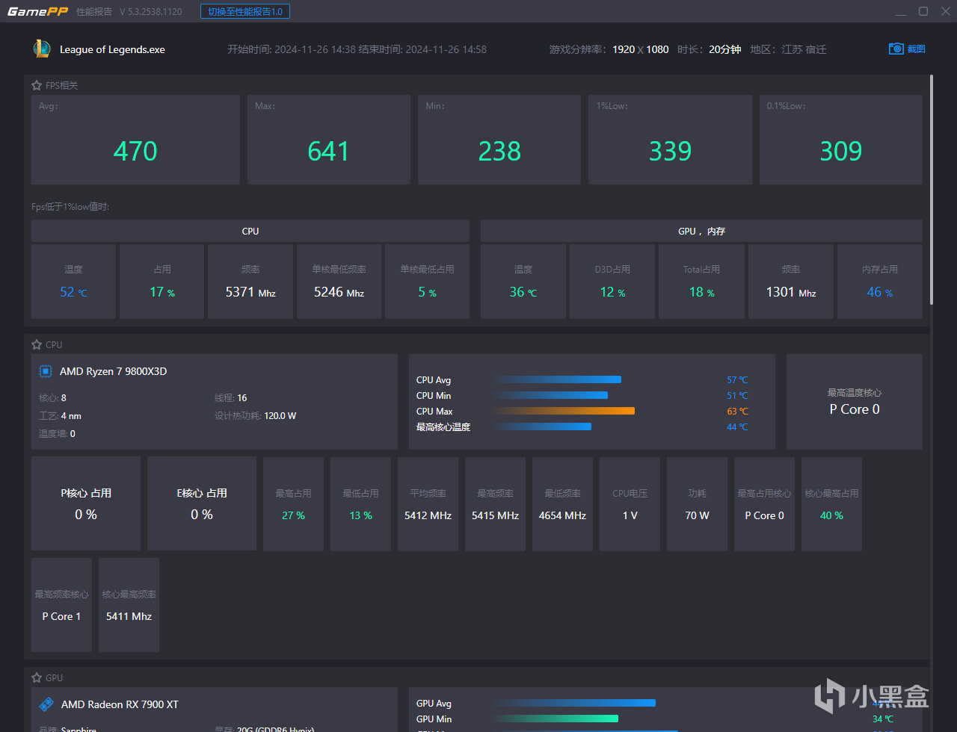Click the P核心 占用 card
Screen dimensions: 957x732
point(86,504)
